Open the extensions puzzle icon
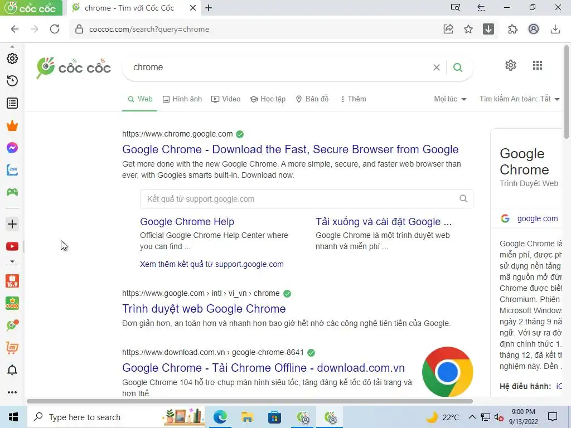 click(513, 29)
